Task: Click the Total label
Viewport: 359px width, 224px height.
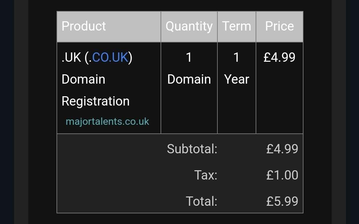Action: click(201, 201)
